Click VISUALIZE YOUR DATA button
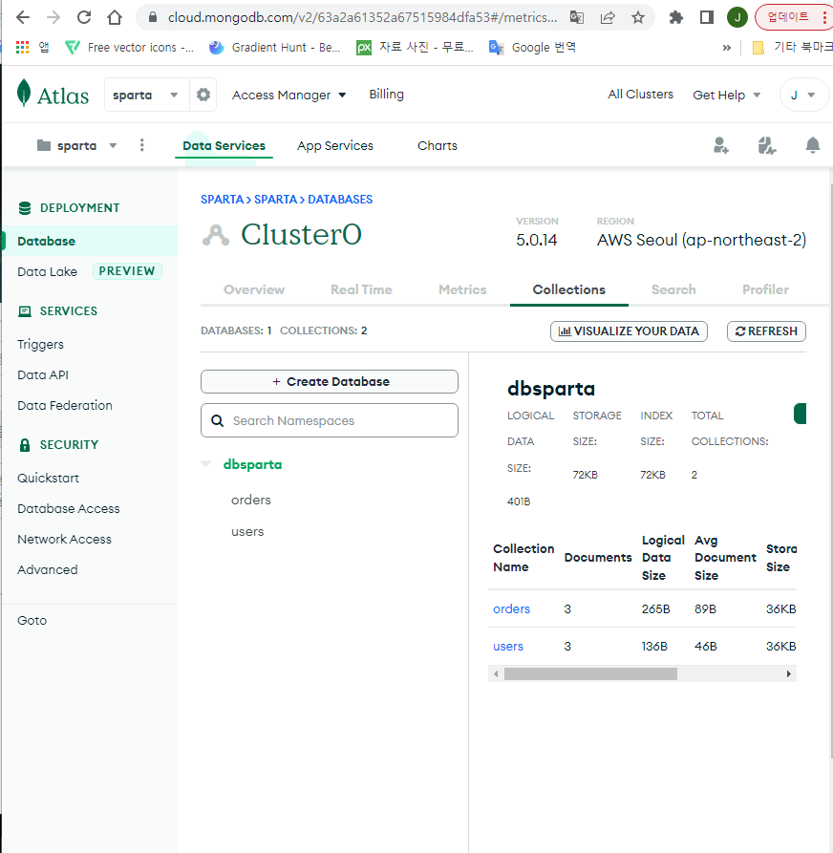This screenshot has width=833, height=853. [x=629, y=331]
